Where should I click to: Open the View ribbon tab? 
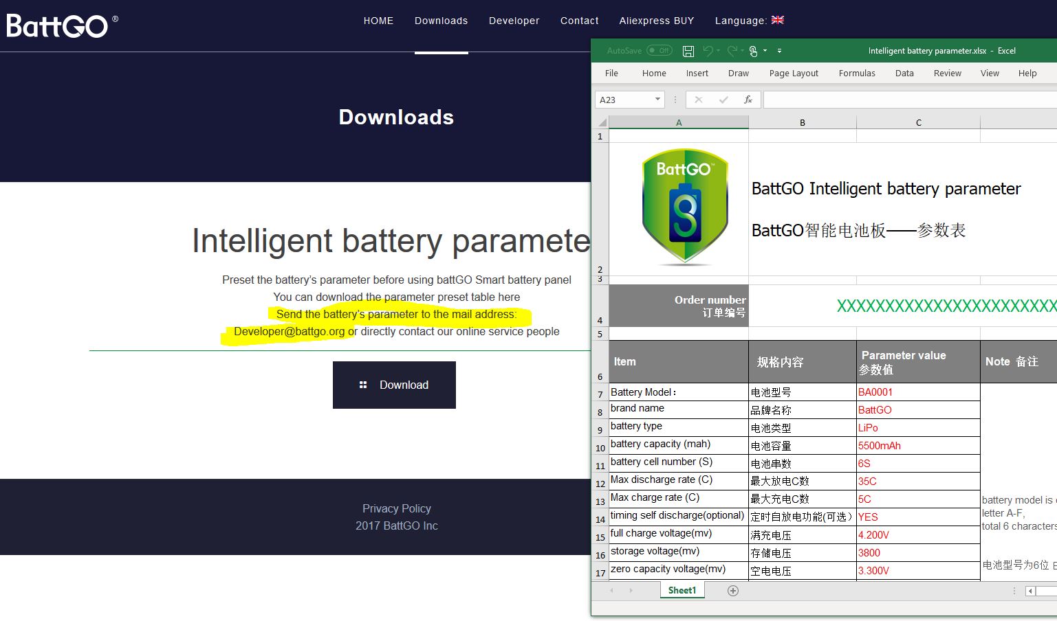click(990, 74)
